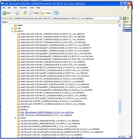
Task: Click the Go button
Action: [126, 18]
